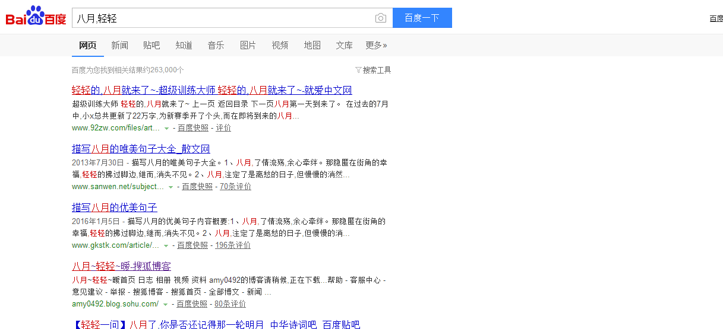Open 80条评价 reviews link

(x=230, y=304)
